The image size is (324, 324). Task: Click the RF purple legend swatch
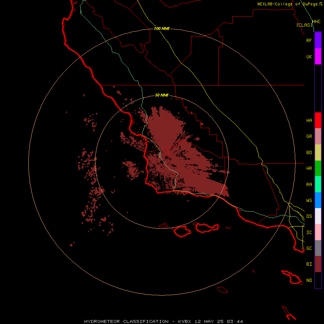point(318,40)
